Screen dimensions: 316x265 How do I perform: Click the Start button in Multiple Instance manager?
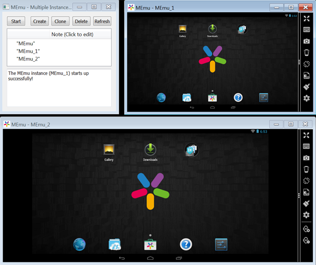pyautogui.click(x=16, y=21)
